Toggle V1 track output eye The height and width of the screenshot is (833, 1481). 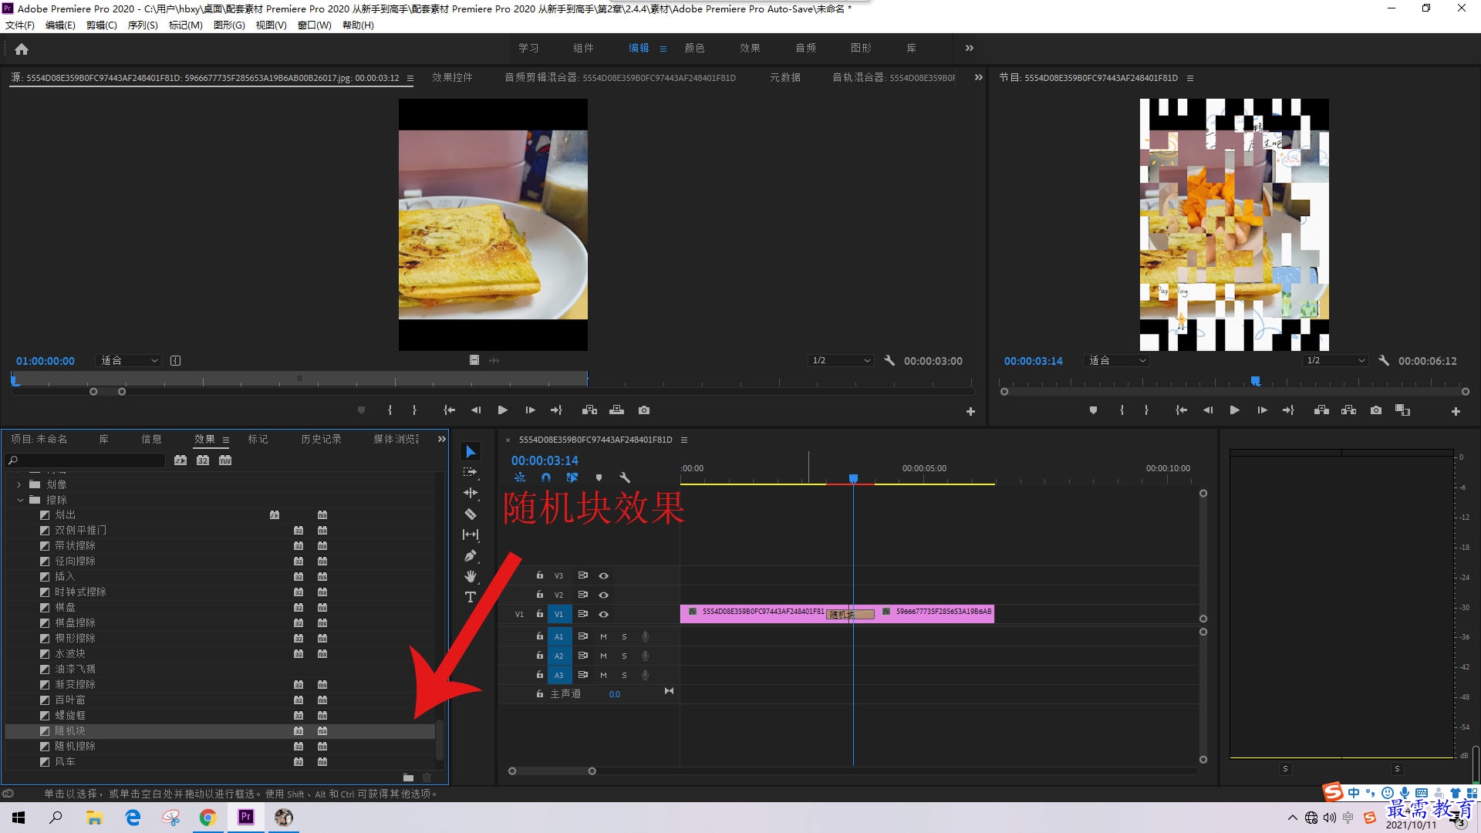tap(604, 615)
